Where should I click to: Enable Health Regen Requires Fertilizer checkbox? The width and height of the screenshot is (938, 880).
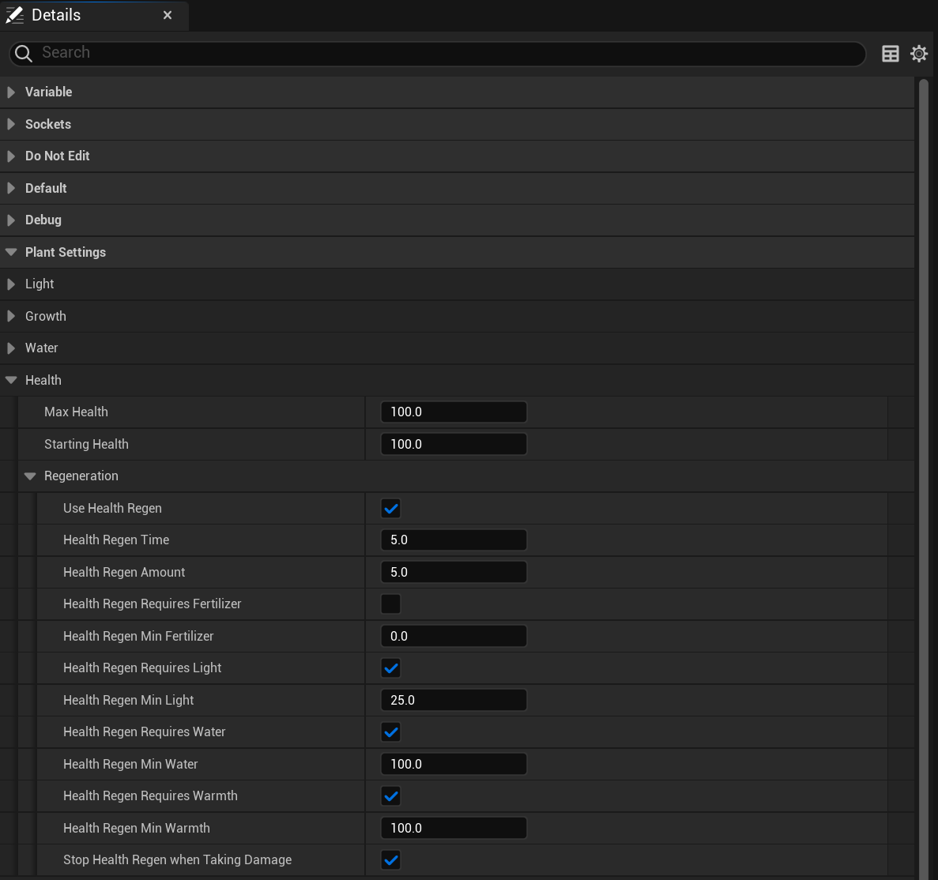[x=390, y=604]
